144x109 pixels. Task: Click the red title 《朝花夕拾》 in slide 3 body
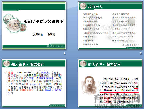26,90
